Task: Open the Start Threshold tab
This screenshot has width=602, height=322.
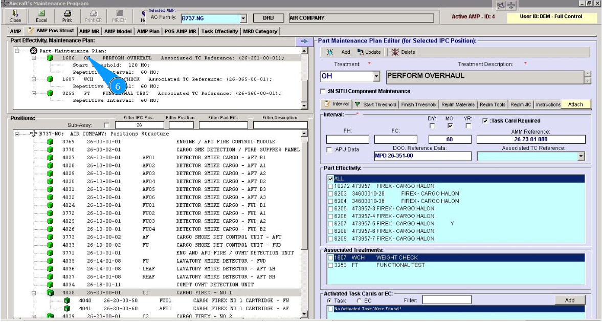Action: 375,104
